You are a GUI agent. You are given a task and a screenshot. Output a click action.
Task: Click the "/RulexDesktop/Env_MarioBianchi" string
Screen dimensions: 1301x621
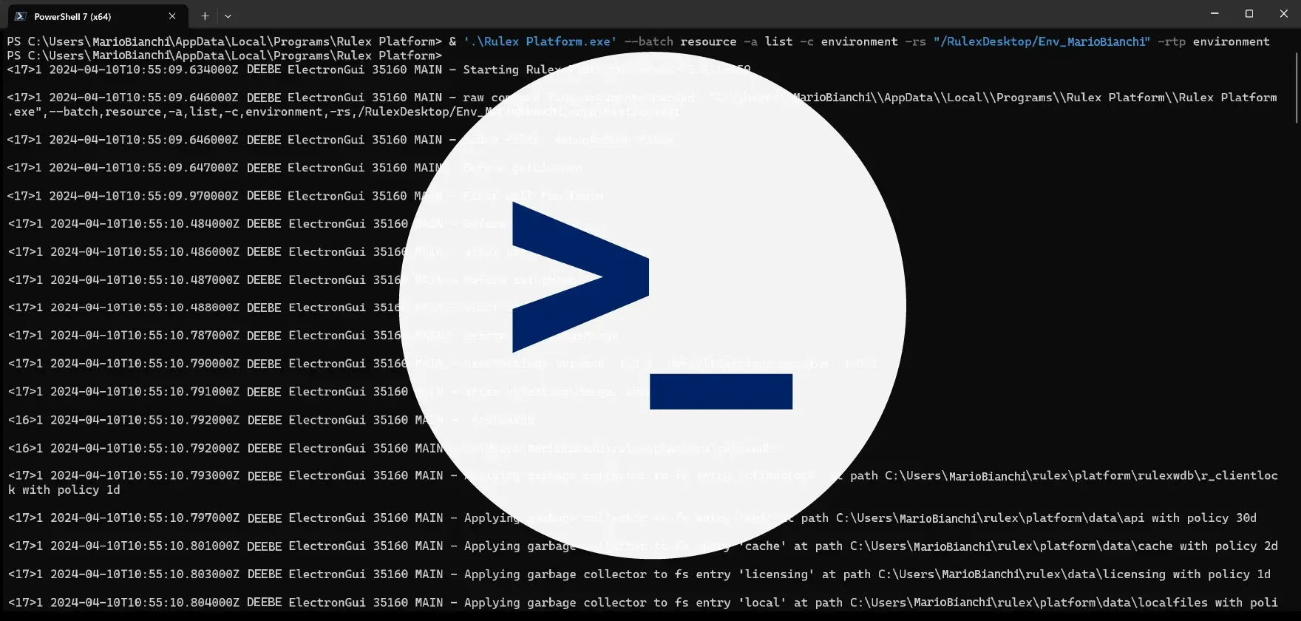1042,41
